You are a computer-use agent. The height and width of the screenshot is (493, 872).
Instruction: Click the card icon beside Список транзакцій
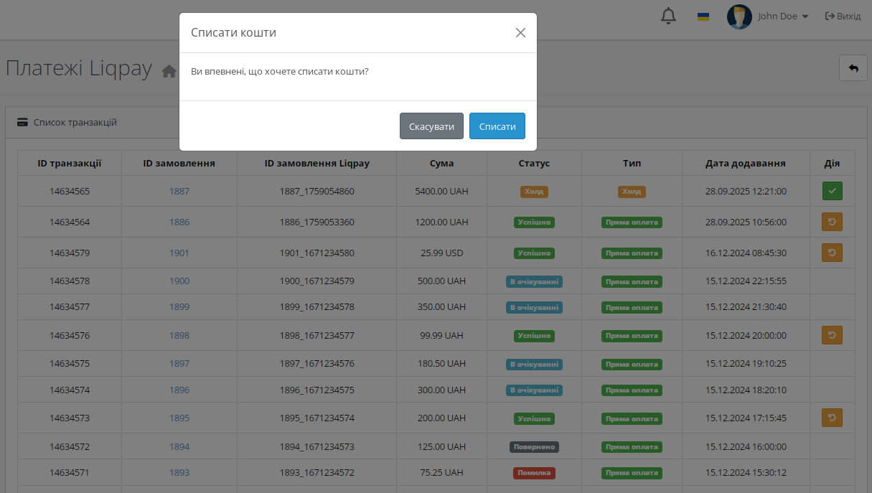click(x=22, y=122)
